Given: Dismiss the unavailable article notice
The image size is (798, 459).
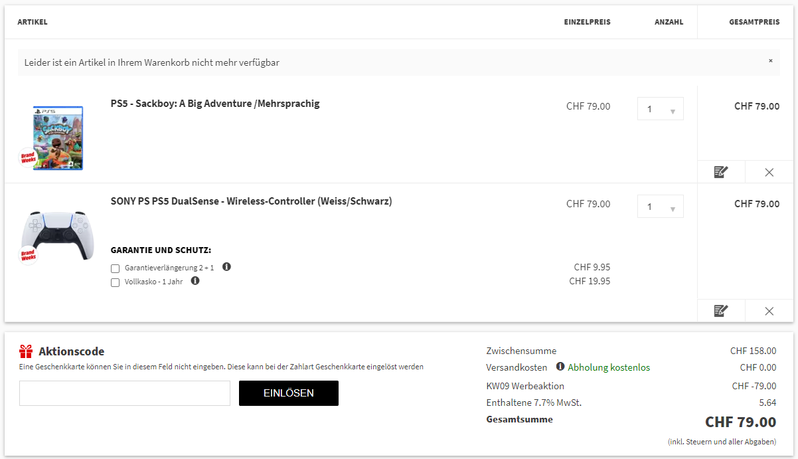Looking at the screenshot, I should pyautogui.click(x=770, y=61).
